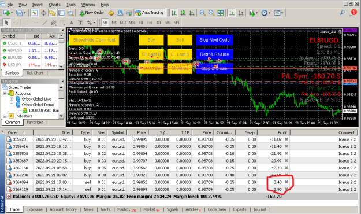Toggle Terminal panel visibility
Image resolution: width=361 pixels, height=214 pixels.
[61, 13]
